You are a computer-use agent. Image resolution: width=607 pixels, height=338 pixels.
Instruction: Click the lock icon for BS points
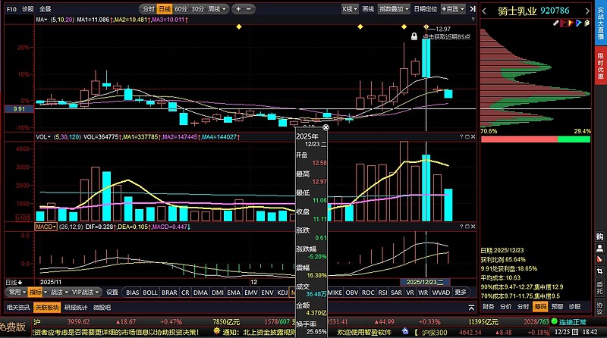click(x=414, y=36)
